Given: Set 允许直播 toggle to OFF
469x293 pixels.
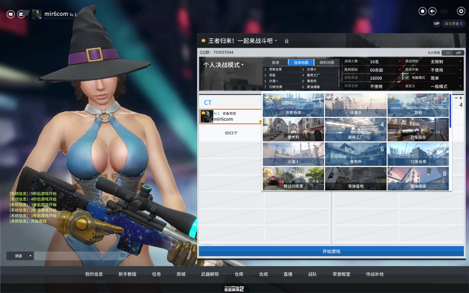Looking at the screenshot, I should (458, 53).
